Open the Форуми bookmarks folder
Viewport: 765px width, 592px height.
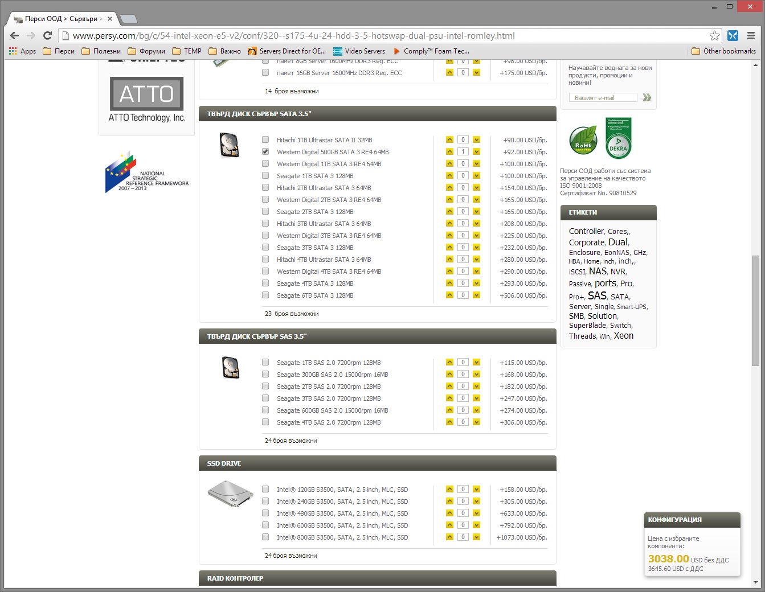[x=146, y=51]
